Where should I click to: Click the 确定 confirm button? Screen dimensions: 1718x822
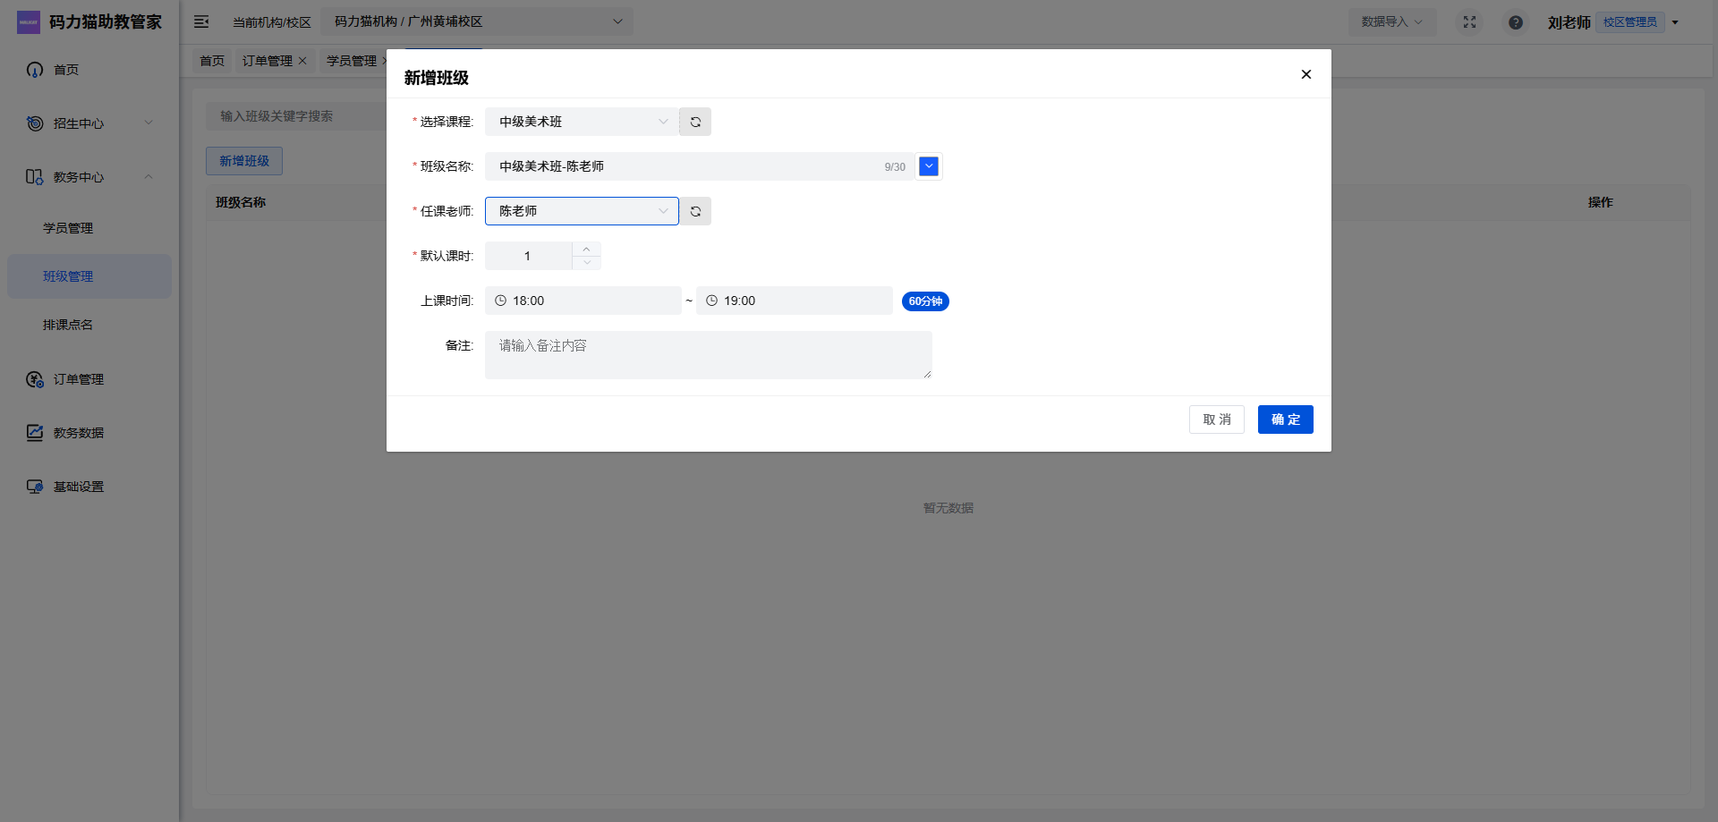tap(1285, 419)
